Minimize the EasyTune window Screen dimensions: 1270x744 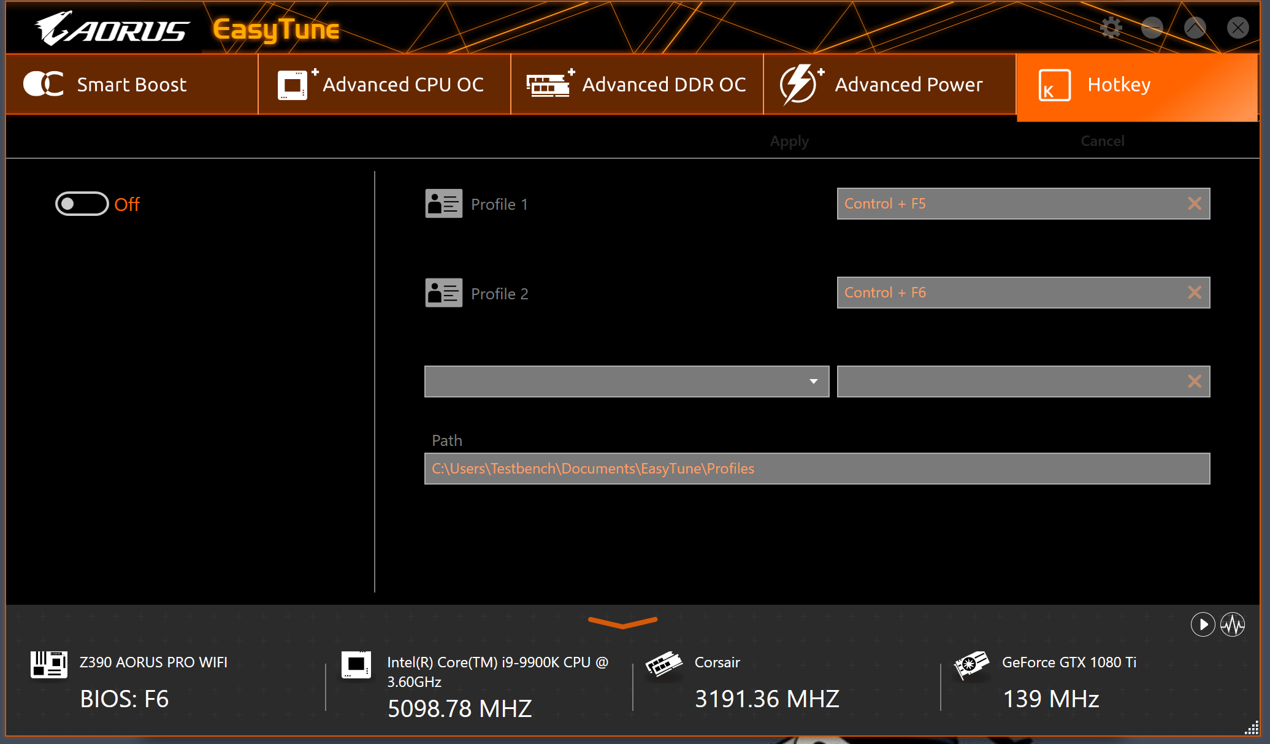click(1152, 28)
